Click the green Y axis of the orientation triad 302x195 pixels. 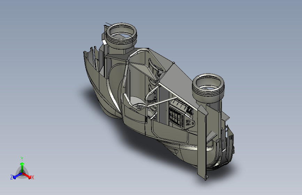click(x=22, y=168)
